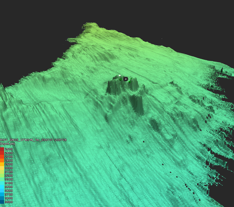234x207 pixels.
Task: Click the layer name ROV_GN23_UTM31N_1m_230727-230728
Action: coord(33,140)
